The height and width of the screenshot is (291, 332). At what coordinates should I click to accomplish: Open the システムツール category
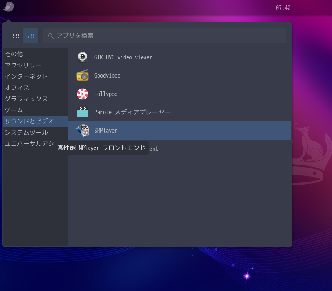(36, 133)
